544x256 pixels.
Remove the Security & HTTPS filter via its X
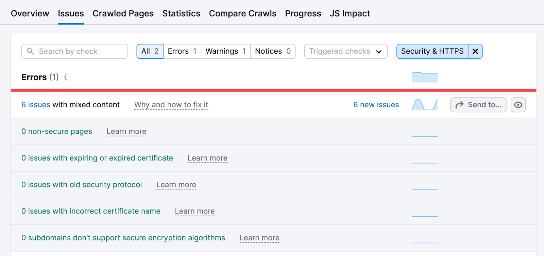coord(475,51)
